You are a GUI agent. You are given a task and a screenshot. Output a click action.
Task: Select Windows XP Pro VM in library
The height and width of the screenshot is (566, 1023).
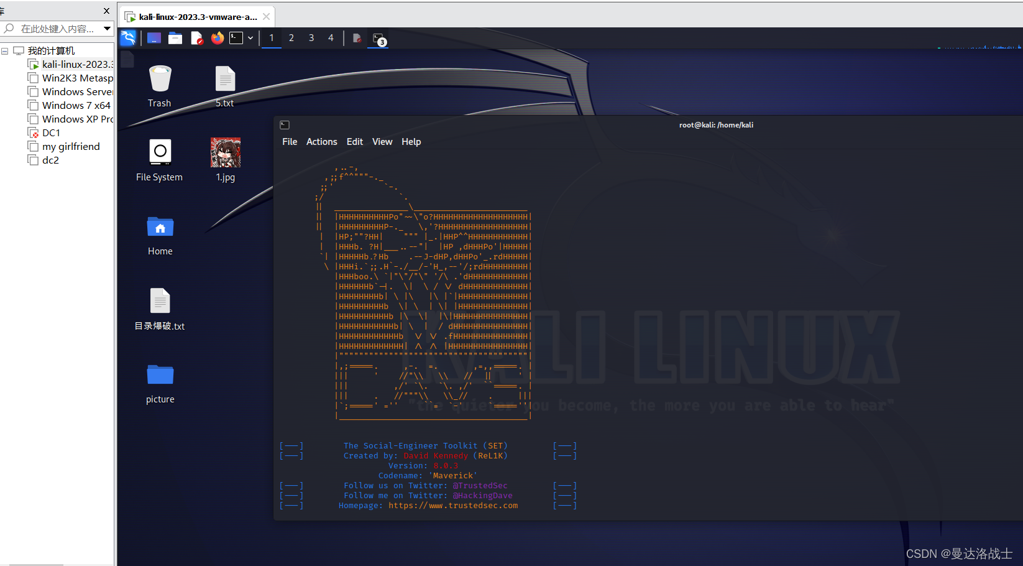[71, 119]
